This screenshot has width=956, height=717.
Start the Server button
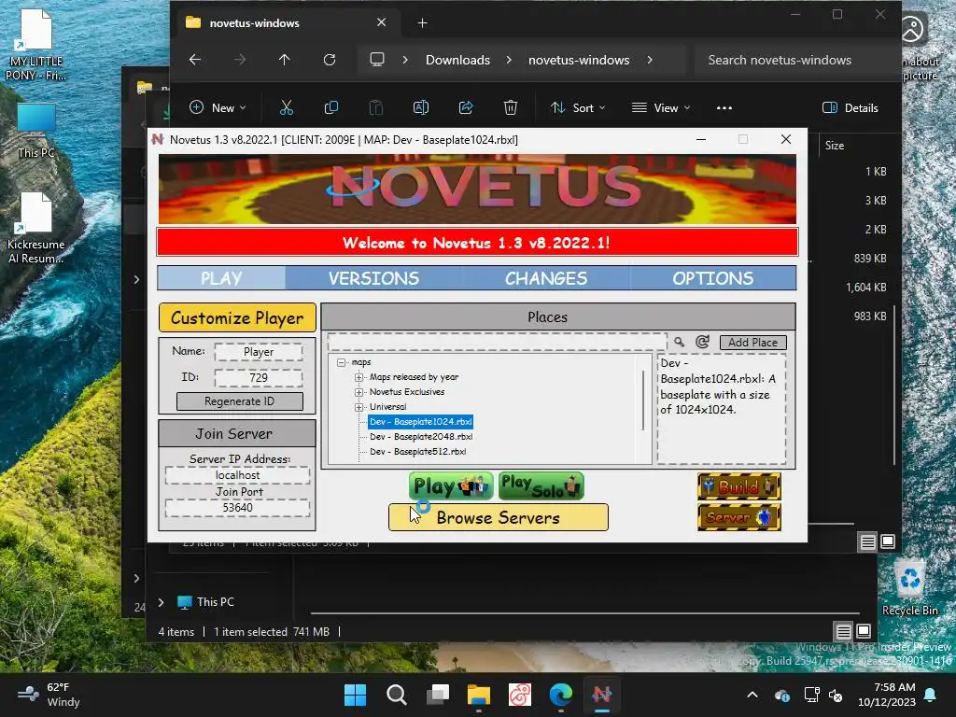point(739,517)
